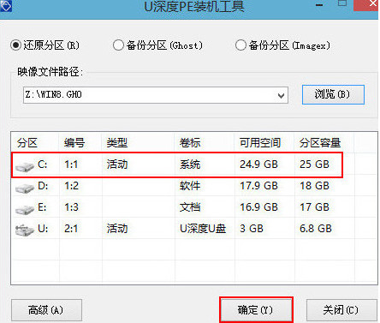Click the U: USB drive icon

click(x=25, y=230)
